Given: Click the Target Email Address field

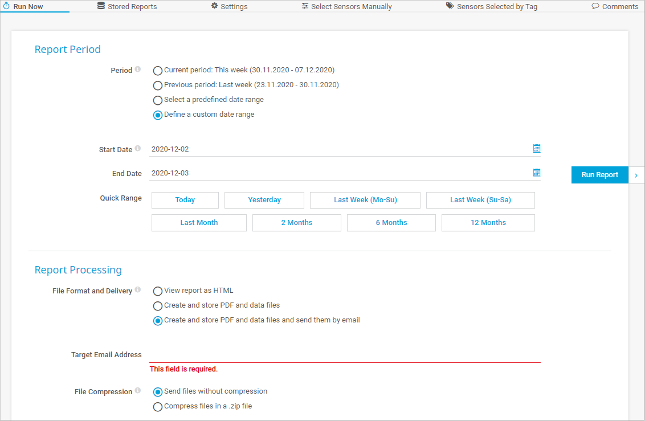Looking at the screenshot, I should tap(345, 354).
